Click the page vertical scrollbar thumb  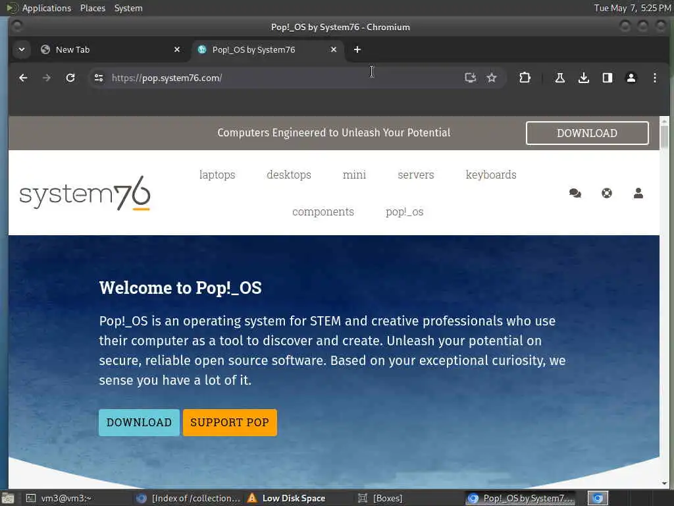click(664, 137)
